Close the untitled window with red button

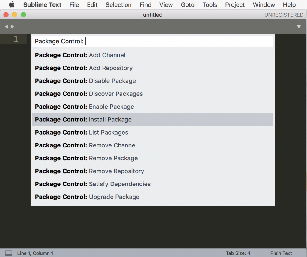pos(6,15)
